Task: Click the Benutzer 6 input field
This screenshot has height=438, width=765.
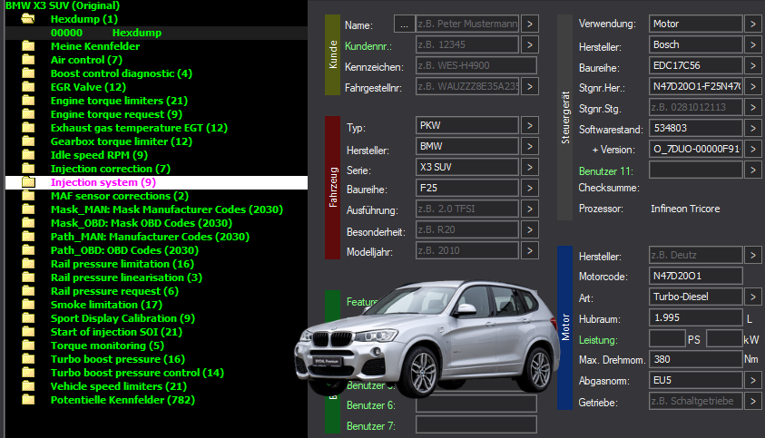Action: 476,404
